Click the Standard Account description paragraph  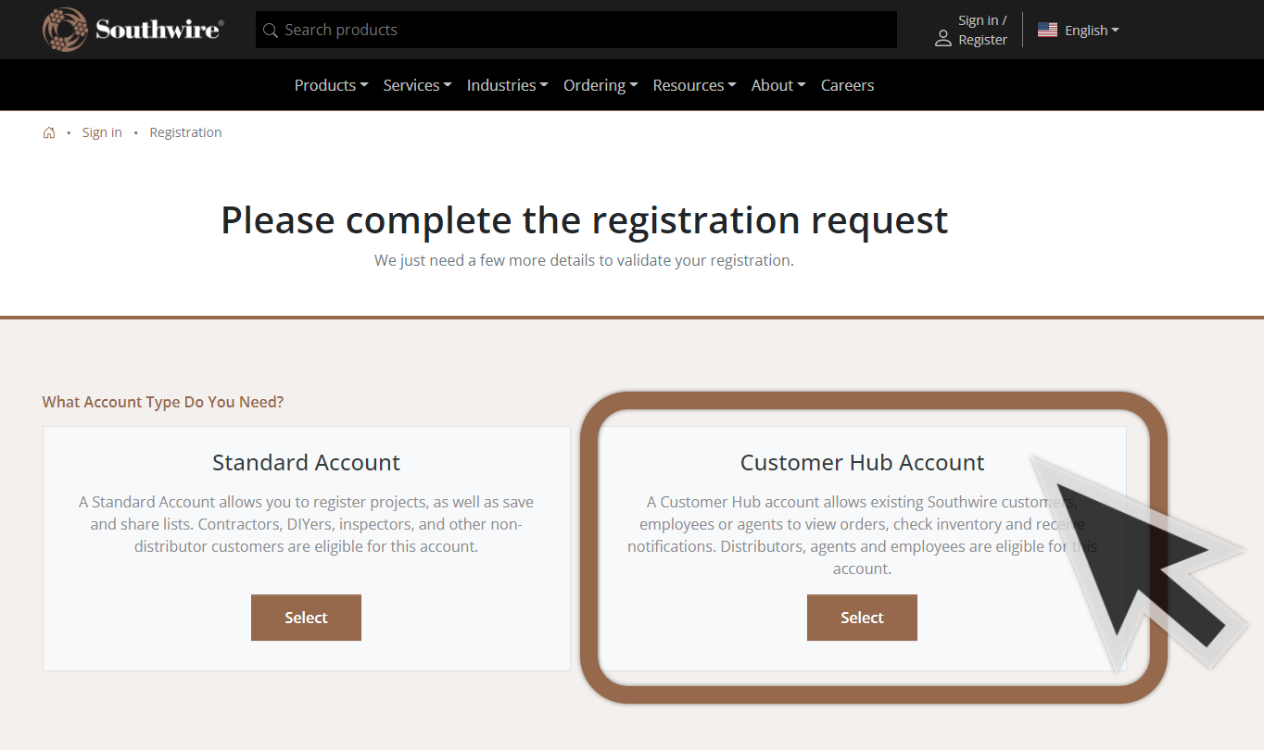[306, 524]
